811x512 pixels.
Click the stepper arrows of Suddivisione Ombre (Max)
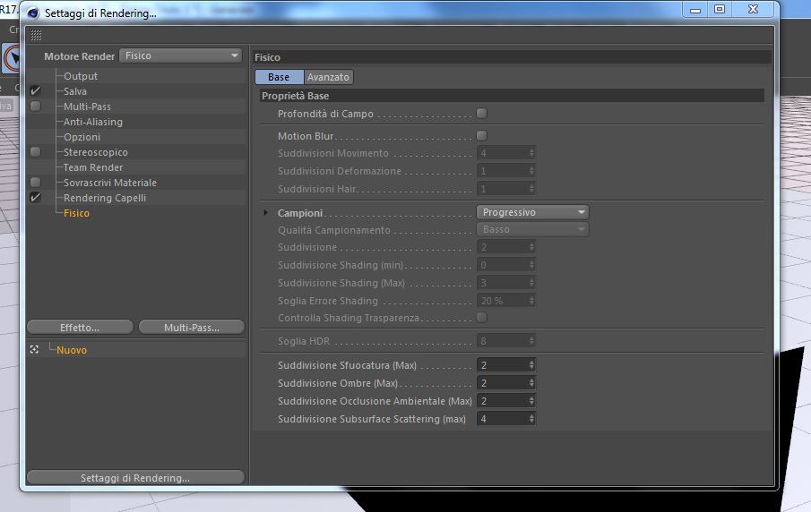[531, 383]
